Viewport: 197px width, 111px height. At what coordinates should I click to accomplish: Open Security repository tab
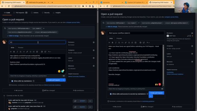coord(46,13)
